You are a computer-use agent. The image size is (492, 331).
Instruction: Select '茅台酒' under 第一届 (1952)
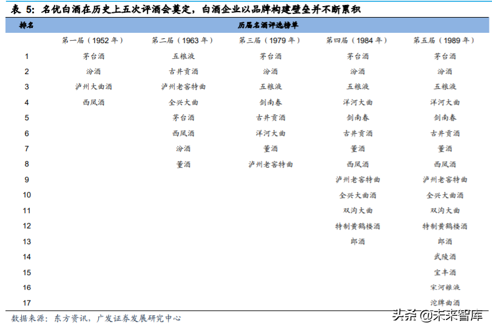(x=93, y=56)
